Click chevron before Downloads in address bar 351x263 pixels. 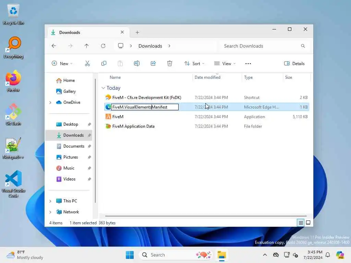click(x=131, y=46)
